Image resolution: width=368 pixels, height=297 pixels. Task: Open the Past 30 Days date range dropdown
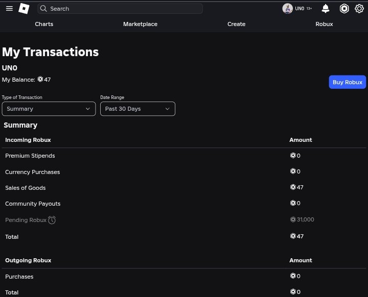pyautogui.click(x=138, y=109)
